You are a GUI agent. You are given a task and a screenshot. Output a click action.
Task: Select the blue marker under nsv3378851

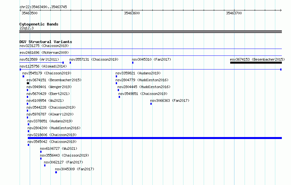pyautogui.click(x=28, y=124)
